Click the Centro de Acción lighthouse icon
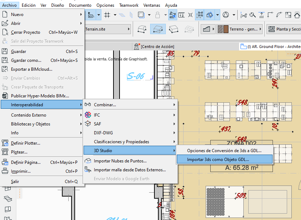Screen dimensions: 301x220 [x=136, y=46]
